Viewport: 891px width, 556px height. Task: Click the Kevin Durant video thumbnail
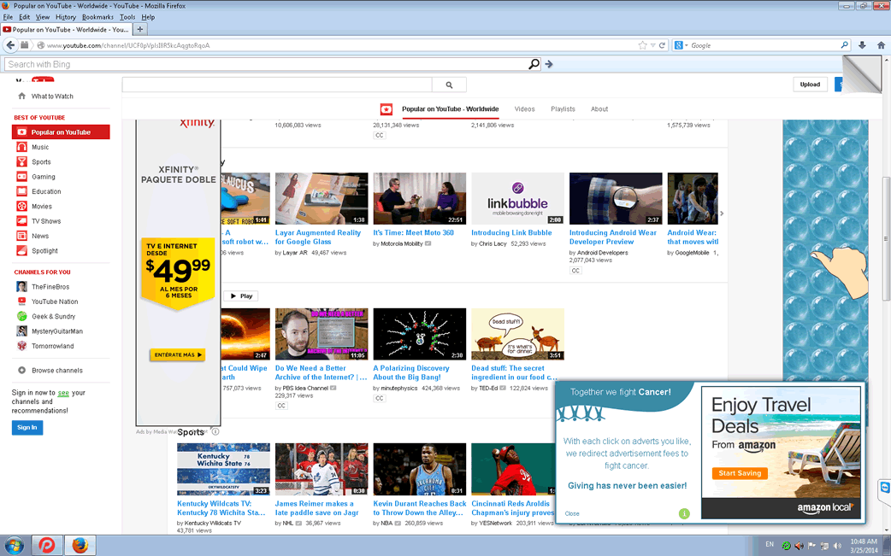point(420,469)
